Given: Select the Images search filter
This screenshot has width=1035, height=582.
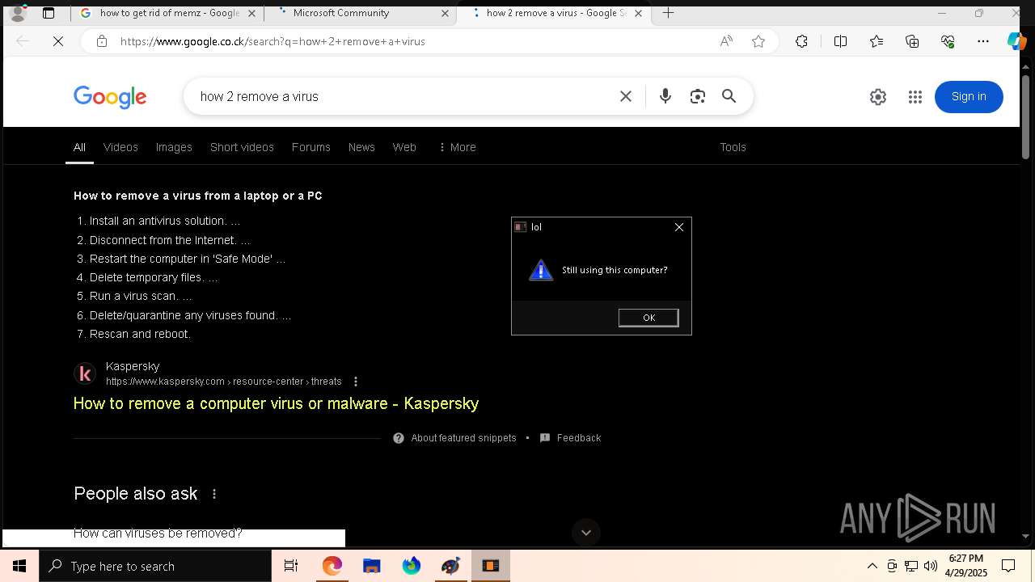Looking at the screenshot, I should 174,147.
